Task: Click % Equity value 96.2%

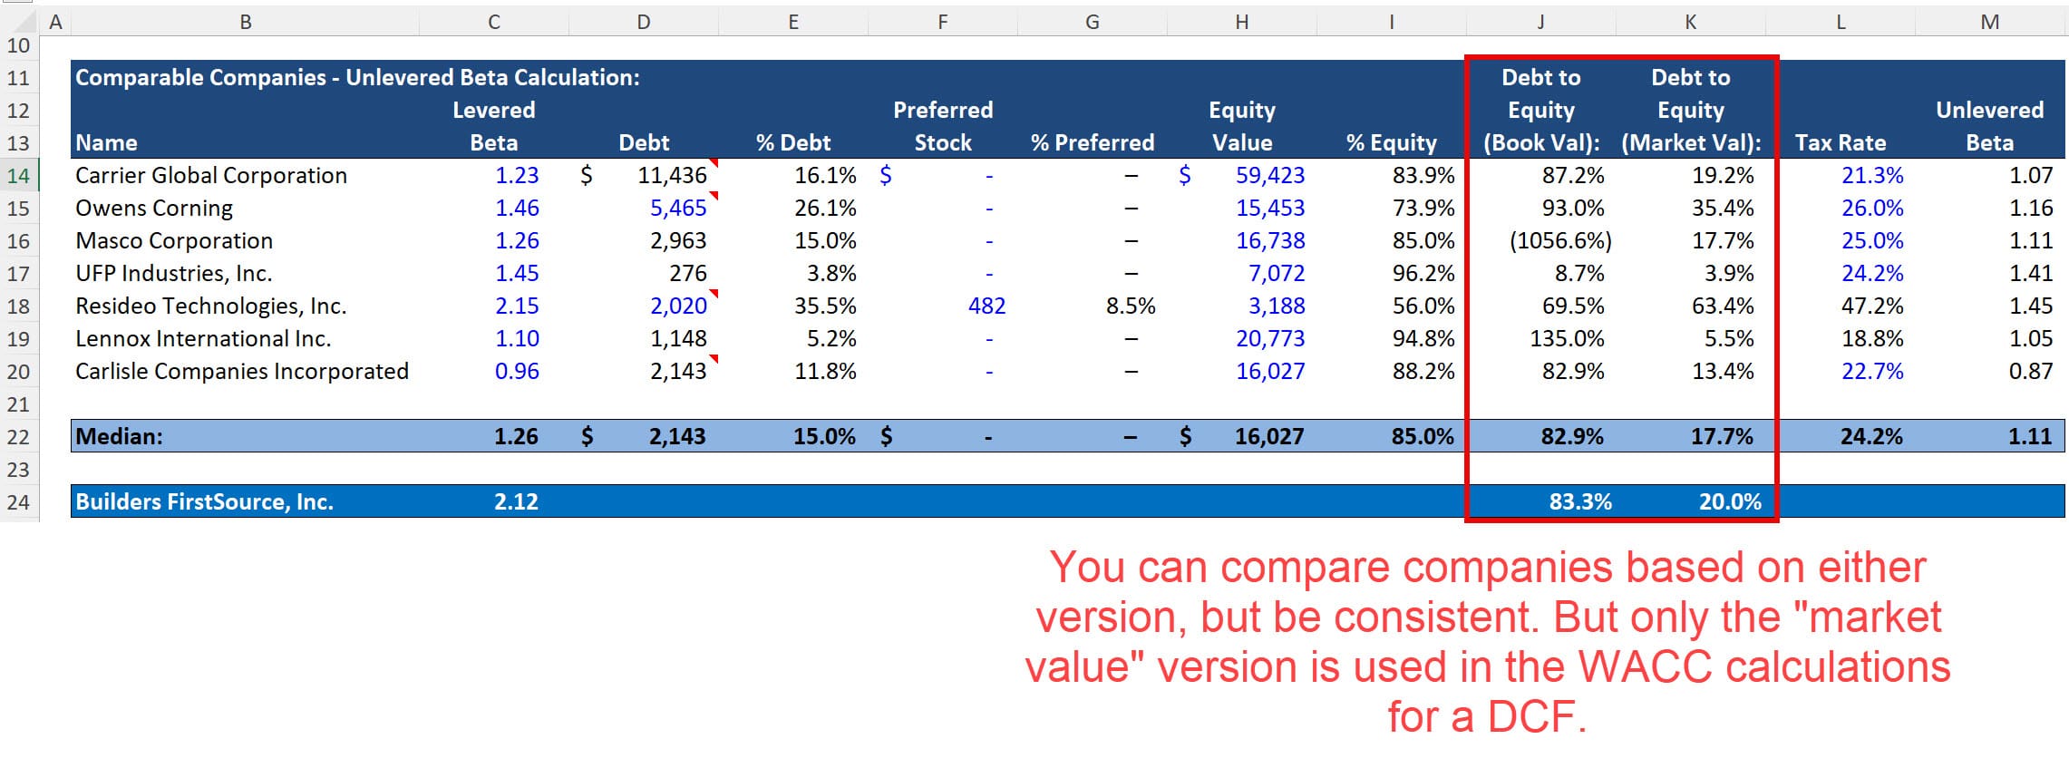Action: click(1423, 273)
